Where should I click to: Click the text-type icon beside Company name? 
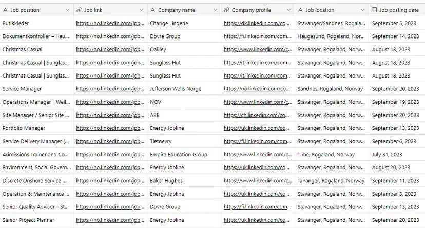click(152, 10)
